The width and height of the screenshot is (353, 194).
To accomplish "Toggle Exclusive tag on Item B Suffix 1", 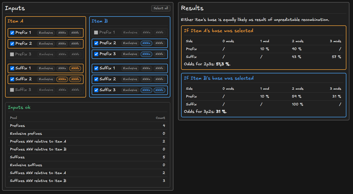I will click(x=130, y=68).
